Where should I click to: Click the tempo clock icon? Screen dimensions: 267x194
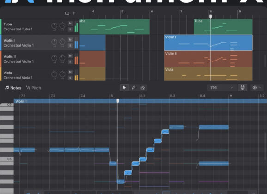(67, 13)
